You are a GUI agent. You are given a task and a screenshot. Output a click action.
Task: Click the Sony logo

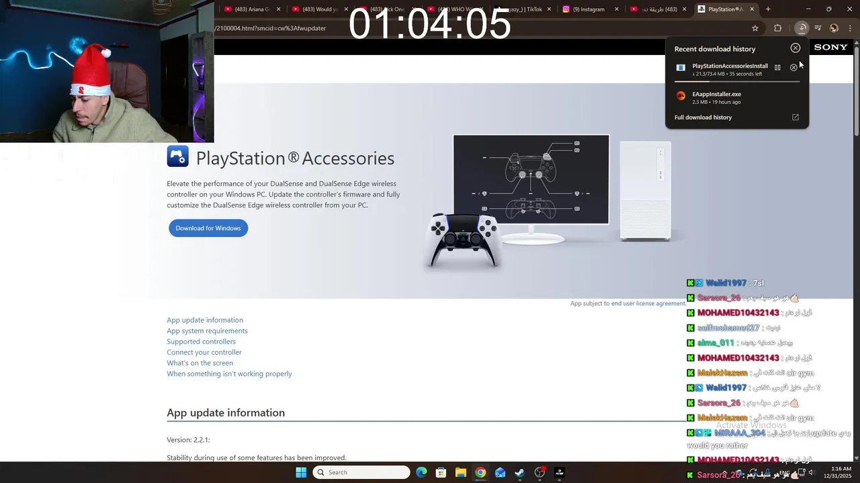pos(830,47)
